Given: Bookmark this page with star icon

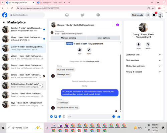Looking at the screenshot, I should [153, 8].
